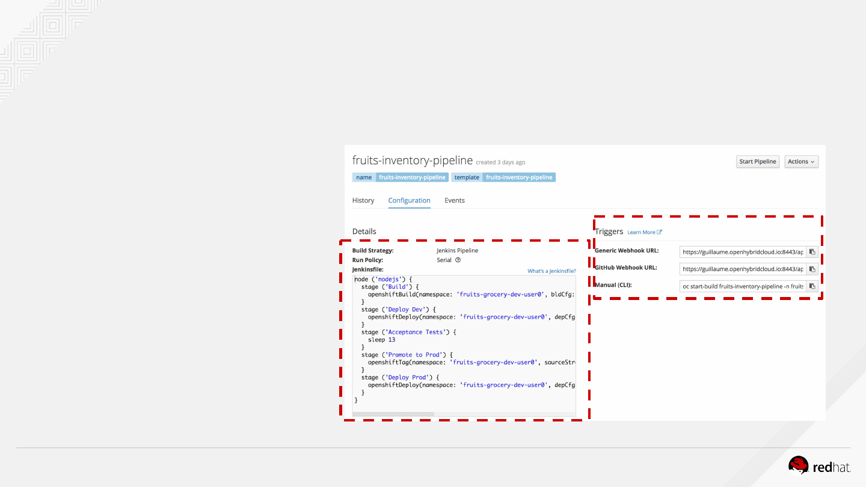Click the "Jenkins Pipeline" value
The image size is (866, 487).
pyautogui.click(x=458, y=251)
